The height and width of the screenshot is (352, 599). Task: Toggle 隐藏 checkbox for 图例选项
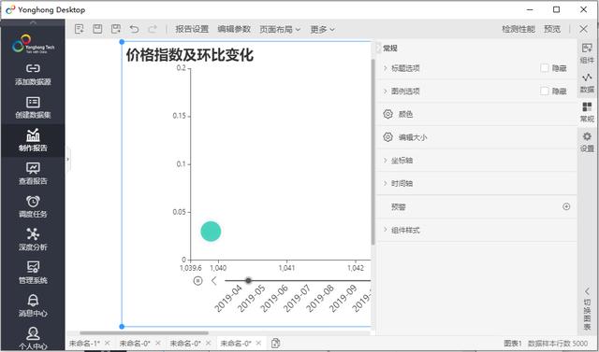tap(545, 92)
